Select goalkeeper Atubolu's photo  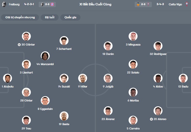click(x=7, y=78)
